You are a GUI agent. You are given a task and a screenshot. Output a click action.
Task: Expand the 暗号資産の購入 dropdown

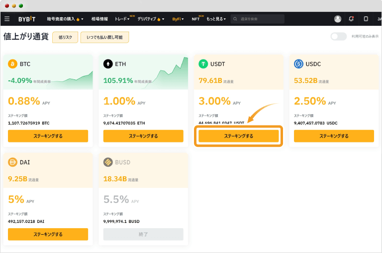point(65,19)
